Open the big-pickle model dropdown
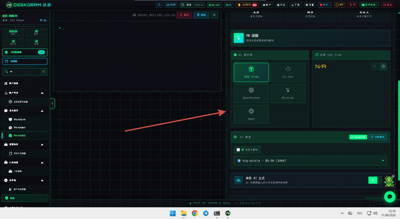This screenshot has width=400, height=219. 310,161
